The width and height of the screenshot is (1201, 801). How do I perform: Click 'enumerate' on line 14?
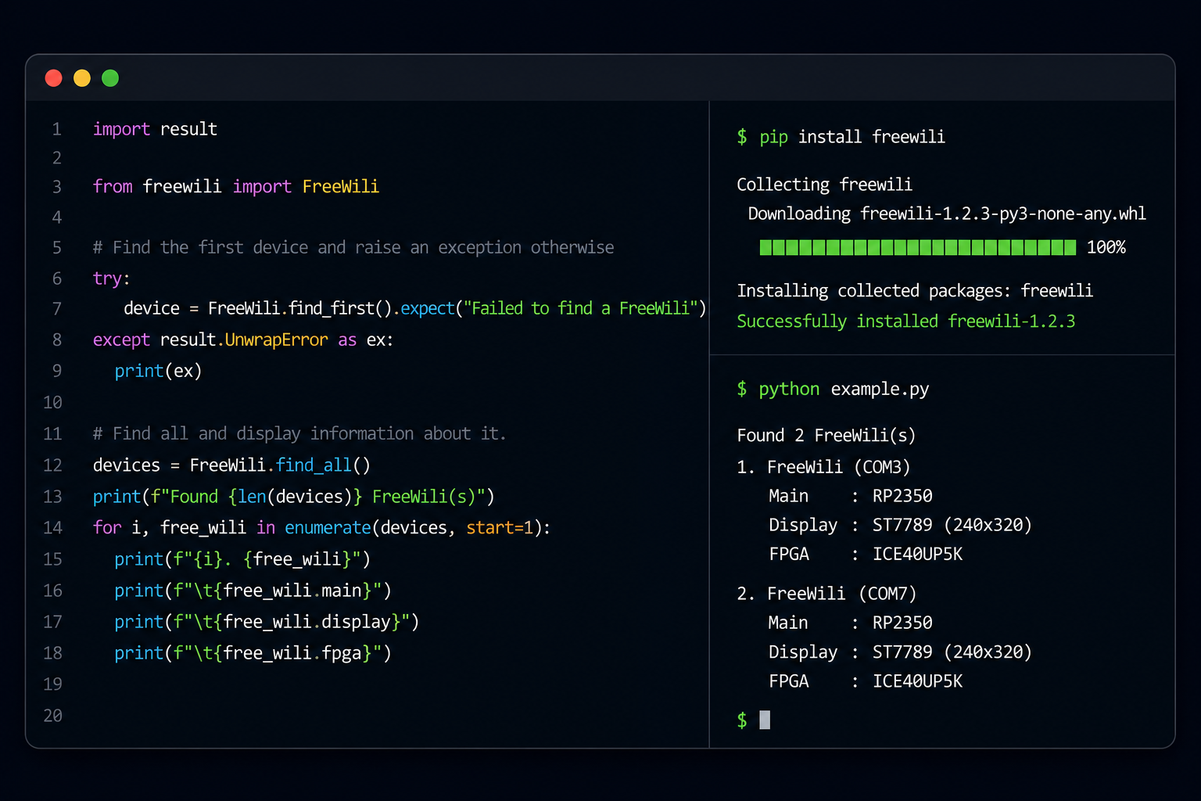[x=328, y=528]
